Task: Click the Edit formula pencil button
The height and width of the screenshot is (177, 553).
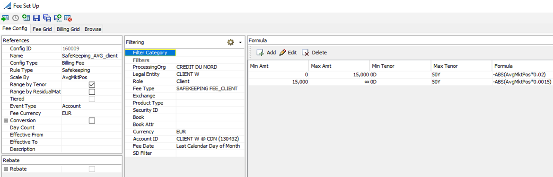Action: (x=288, y=53)
